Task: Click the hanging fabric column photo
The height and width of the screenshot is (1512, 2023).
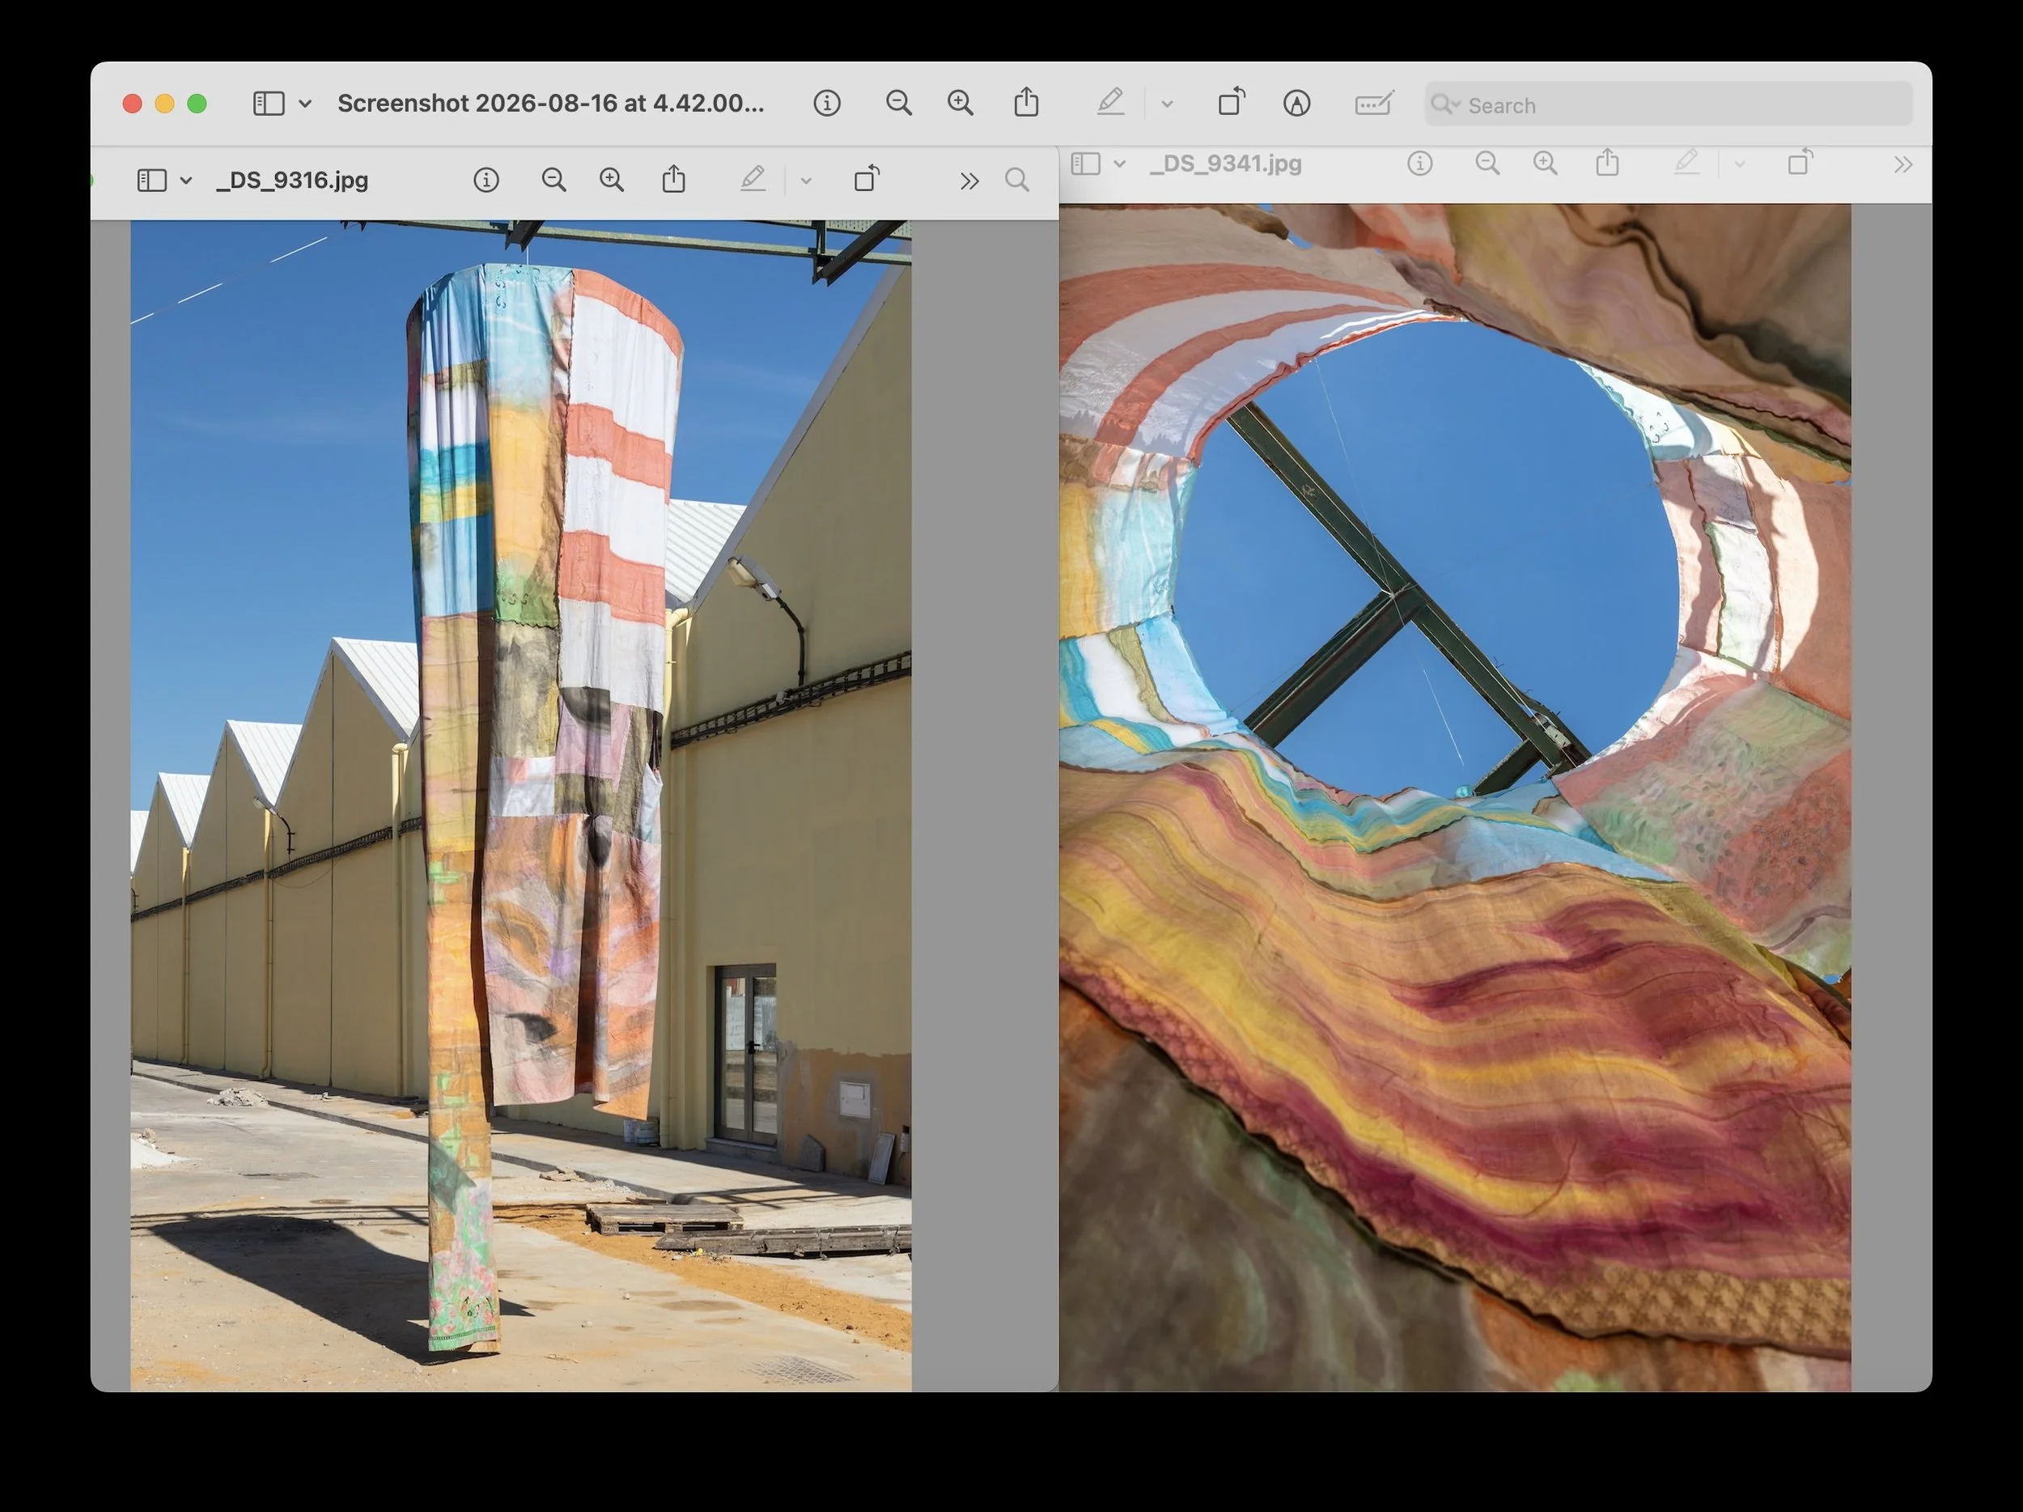Action: click(521, 806)
